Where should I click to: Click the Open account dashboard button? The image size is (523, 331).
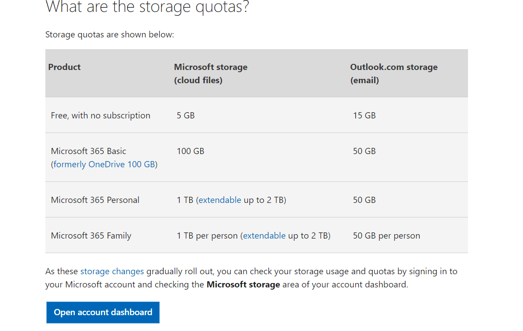pyautogui.click(x=103, y=312)
